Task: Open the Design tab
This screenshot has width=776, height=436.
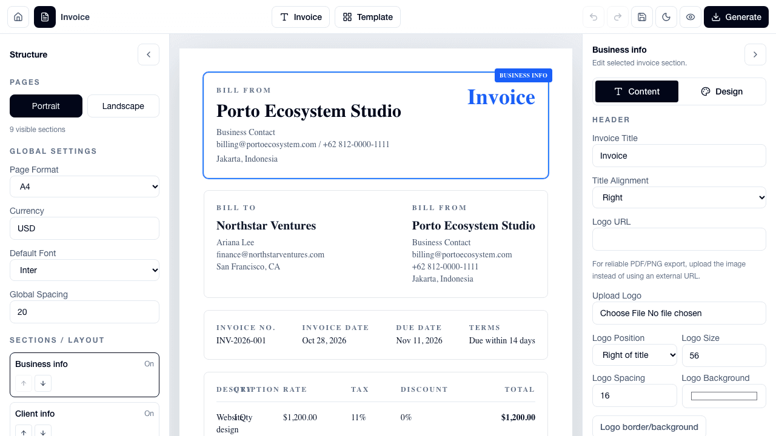Action: pos(721,91)
